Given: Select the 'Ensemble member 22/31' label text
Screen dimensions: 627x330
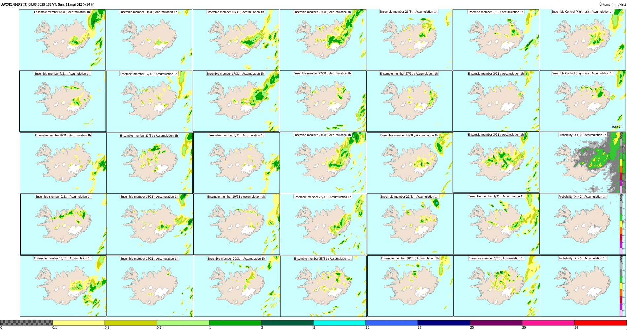Looking at the screenshot, I should click(322, 73).
